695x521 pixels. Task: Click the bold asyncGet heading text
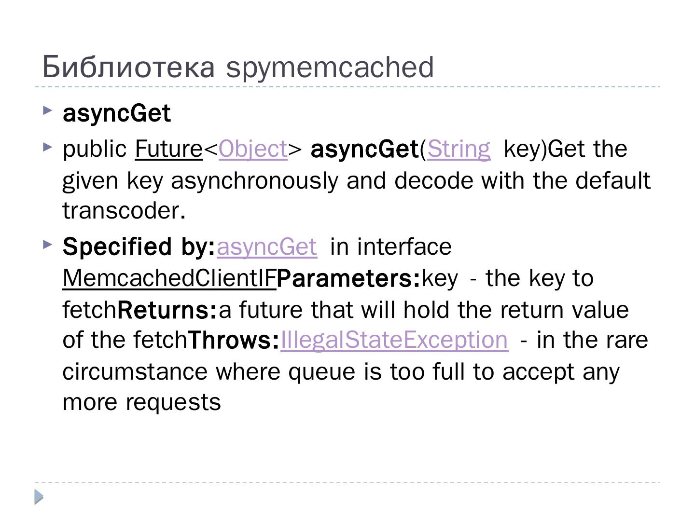pyautogui.click(x=117, y=114)
